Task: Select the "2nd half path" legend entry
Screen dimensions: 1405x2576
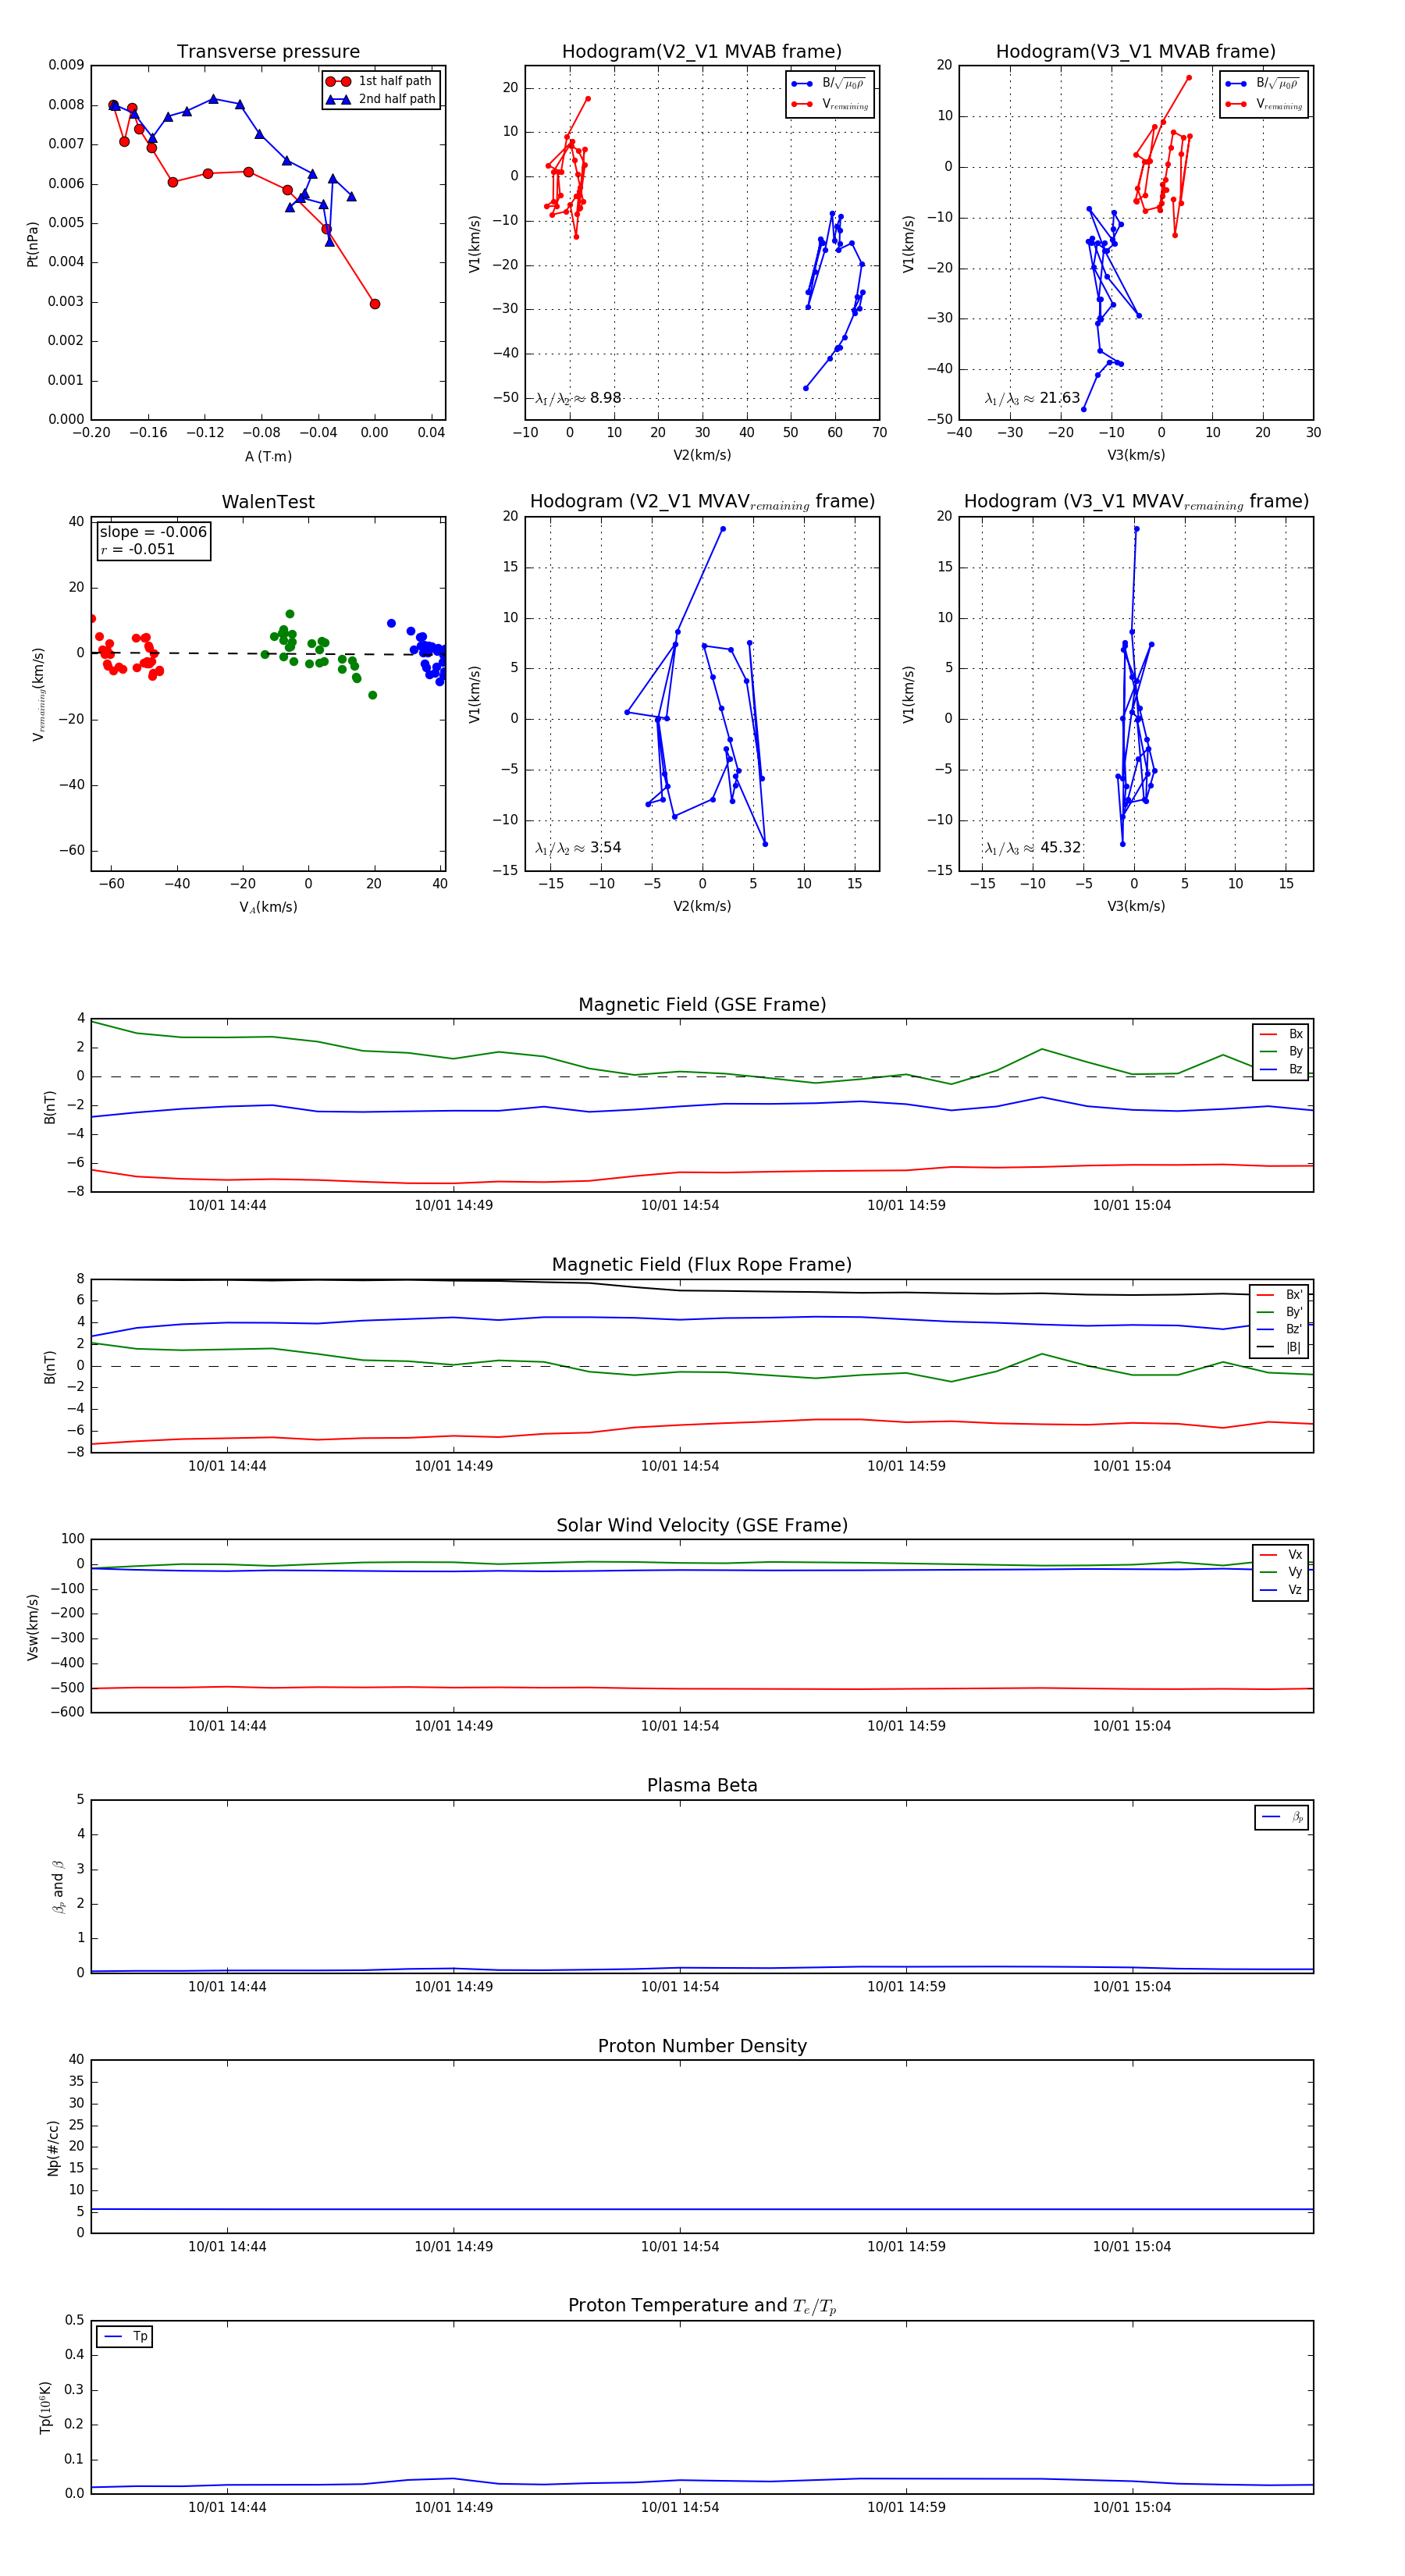Action: (380, 99)
